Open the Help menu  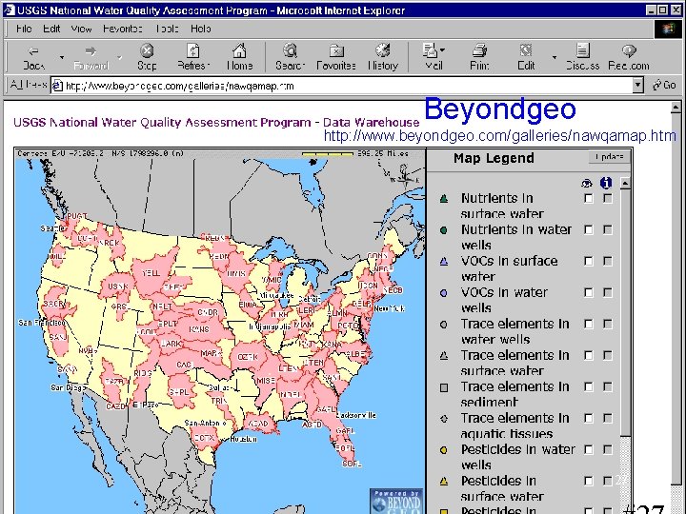pos(201,29)
